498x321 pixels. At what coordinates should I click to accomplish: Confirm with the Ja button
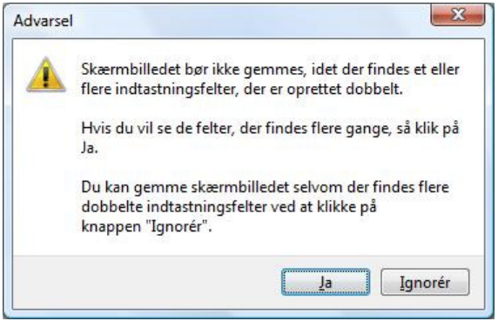(326, 282)
